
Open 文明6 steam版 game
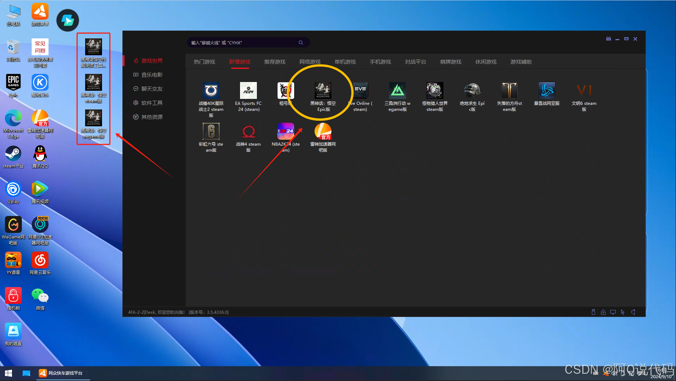click(x=584, y=91)
